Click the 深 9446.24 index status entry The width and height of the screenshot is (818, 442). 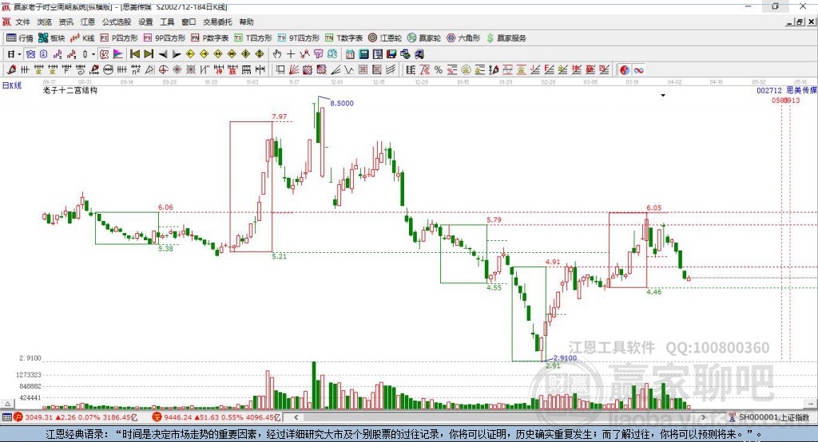click(216, 417)
